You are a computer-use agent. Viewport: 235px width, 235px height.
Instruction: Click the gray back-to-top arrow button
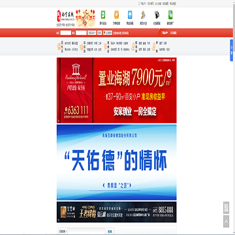pos(226,221)
